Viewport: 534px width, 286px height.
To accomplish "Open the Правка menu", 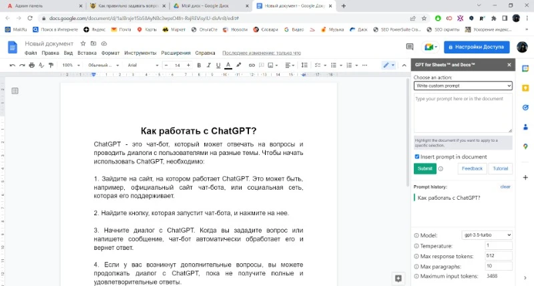I will 51,53.
